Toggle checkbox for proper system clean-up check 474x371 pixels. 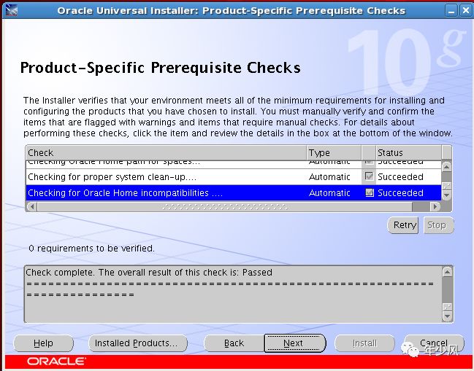pos(369,176)
